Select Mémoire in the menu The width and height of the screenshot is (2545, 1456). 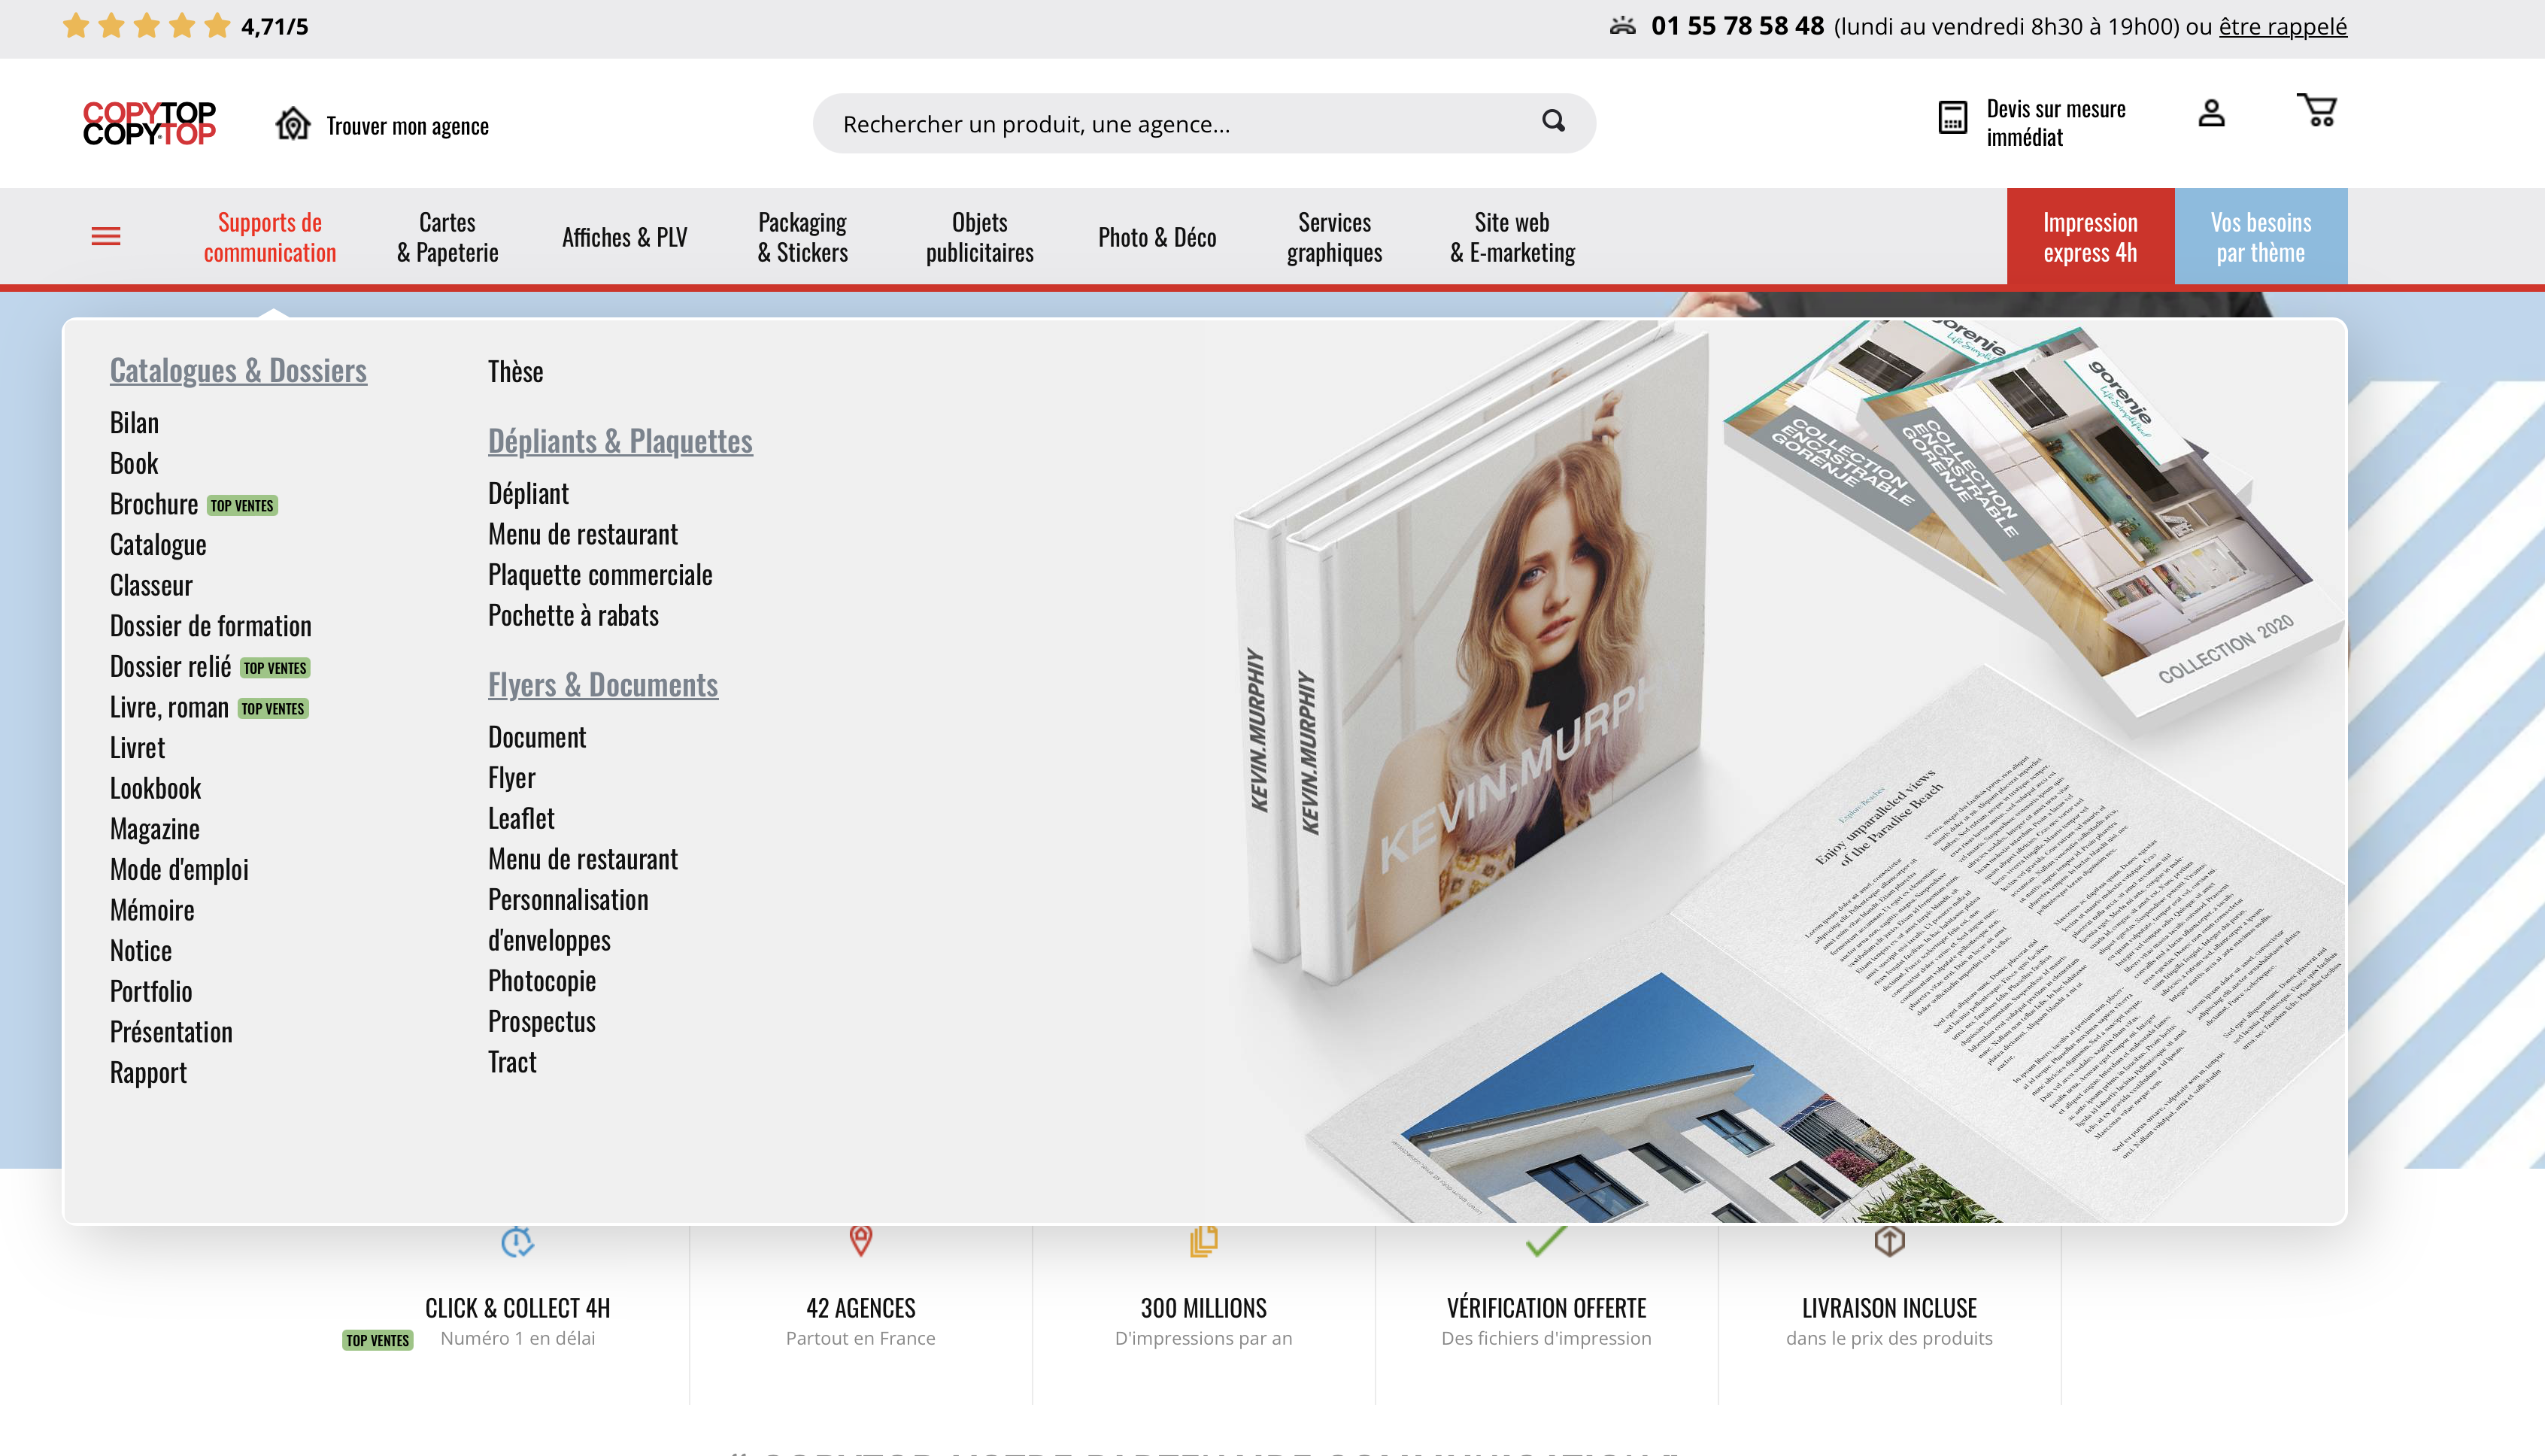(152, 911)
